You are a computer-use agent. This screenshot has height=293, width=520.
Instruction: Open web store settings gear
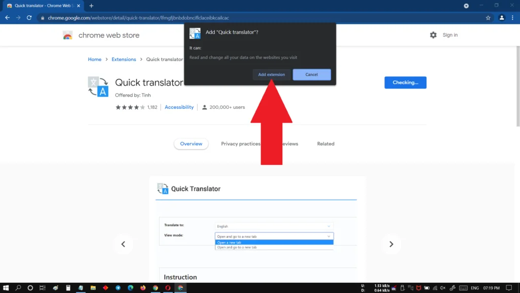(433, 35)
